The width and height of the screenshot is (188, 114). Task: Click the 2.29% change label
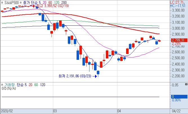176,43
